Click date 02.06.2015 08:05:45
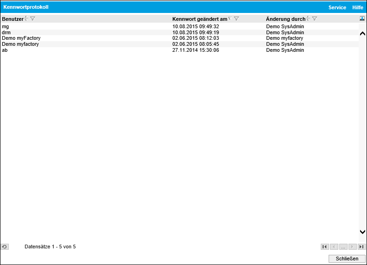 [x=196, y=44]
